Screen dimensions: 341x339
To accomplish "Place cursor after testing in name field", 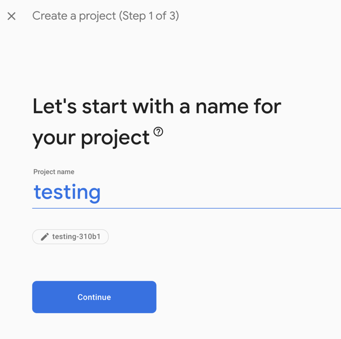I will (x=101, y=193).
